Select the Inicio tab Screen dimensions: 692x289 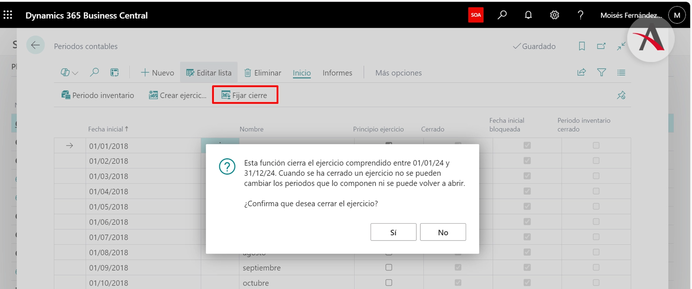(302, 73)
